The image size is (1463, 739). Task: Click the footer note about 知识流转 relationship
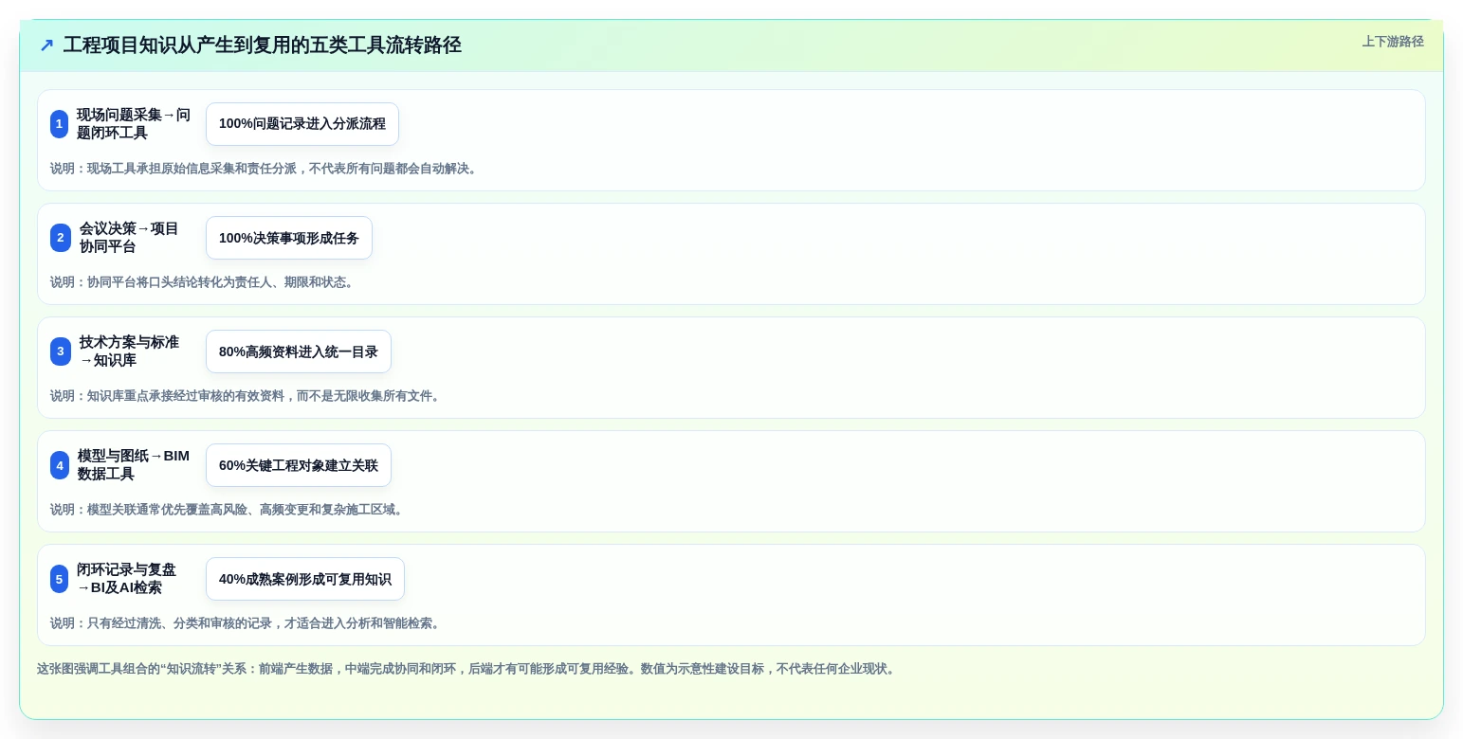[x=466, y=669]
